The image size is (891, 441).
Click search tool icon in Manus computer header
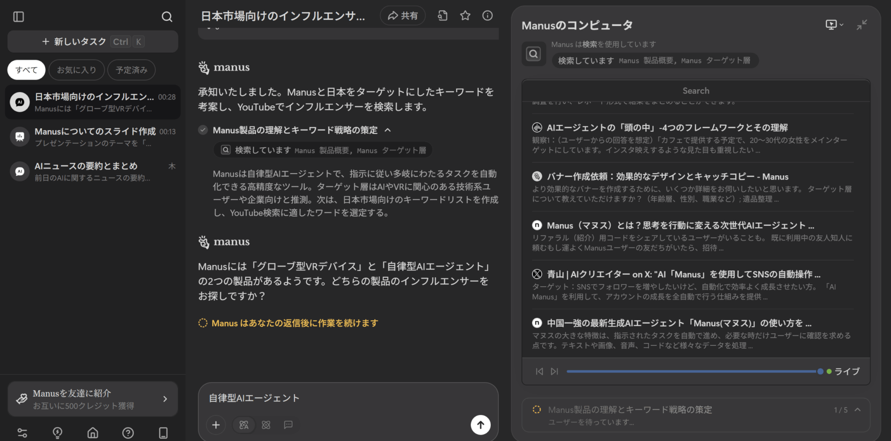pyautogui.click(x=534, y=54)
